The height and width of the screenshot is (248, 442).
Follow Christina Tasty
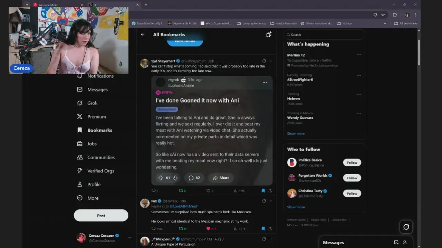coord(352,194)
